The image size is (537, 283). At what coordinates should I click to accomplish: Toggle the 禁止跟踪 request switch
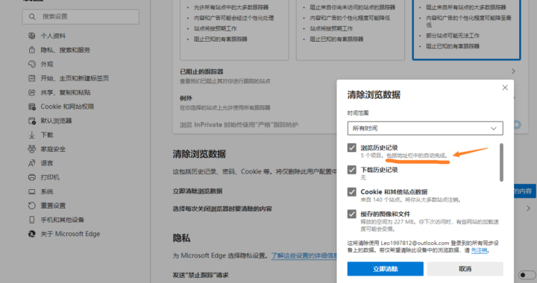(x=527, y=275)
